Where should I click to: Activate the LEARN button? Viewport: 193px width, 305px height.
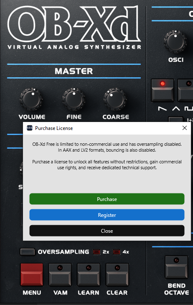coord(89,274)
